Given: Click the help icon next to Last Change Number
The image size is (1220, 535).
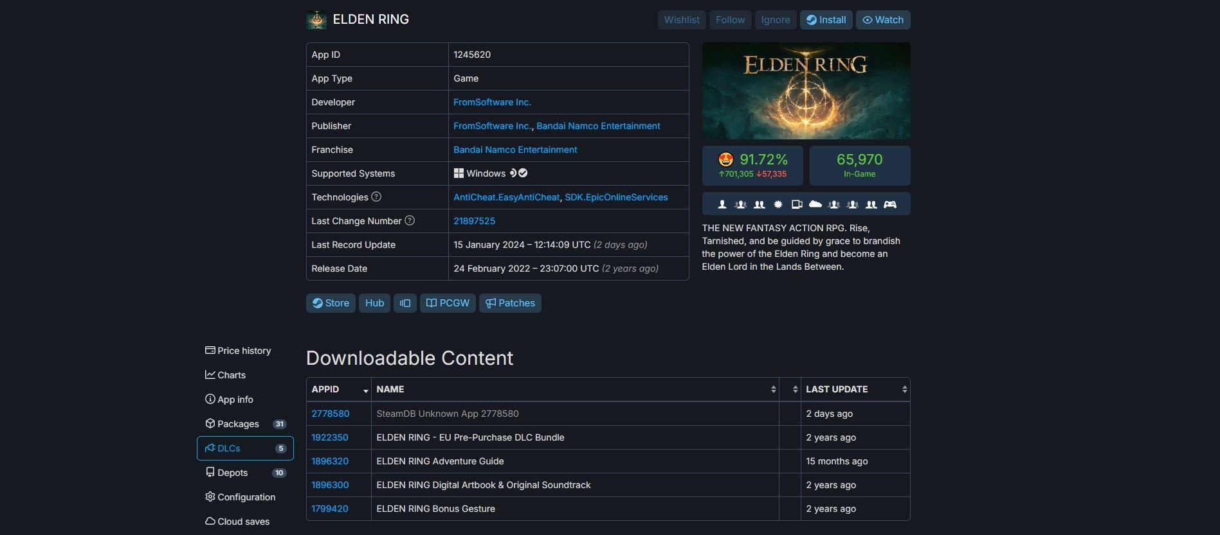Looking at the screenshot, I should pos(410,220).
